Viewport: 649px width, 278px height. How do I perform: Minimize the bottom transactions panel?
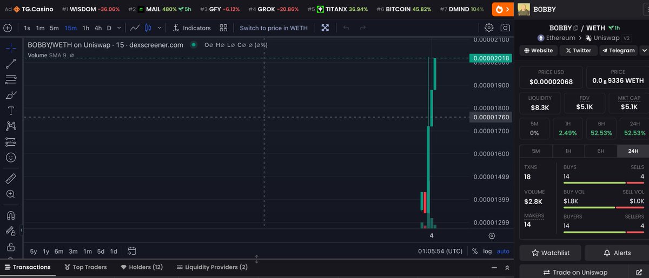coord(493,267)
